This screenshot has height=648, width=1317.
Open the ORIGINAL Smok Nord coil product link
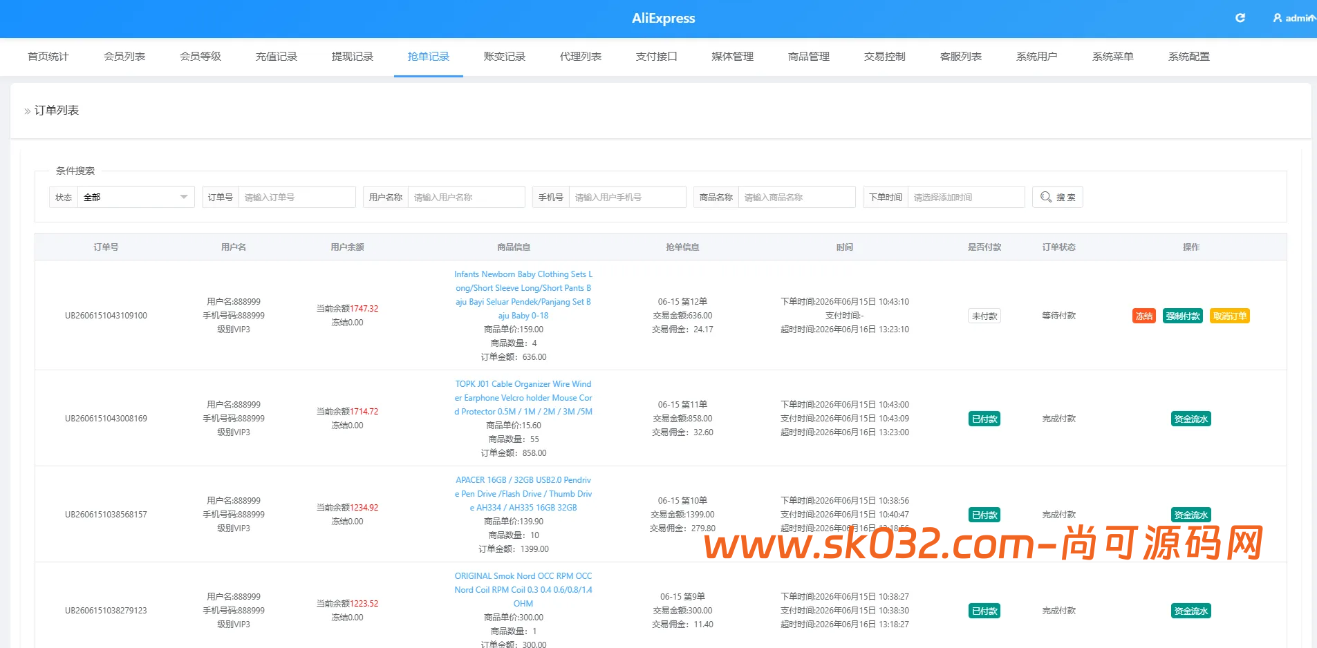coord(523,590)
